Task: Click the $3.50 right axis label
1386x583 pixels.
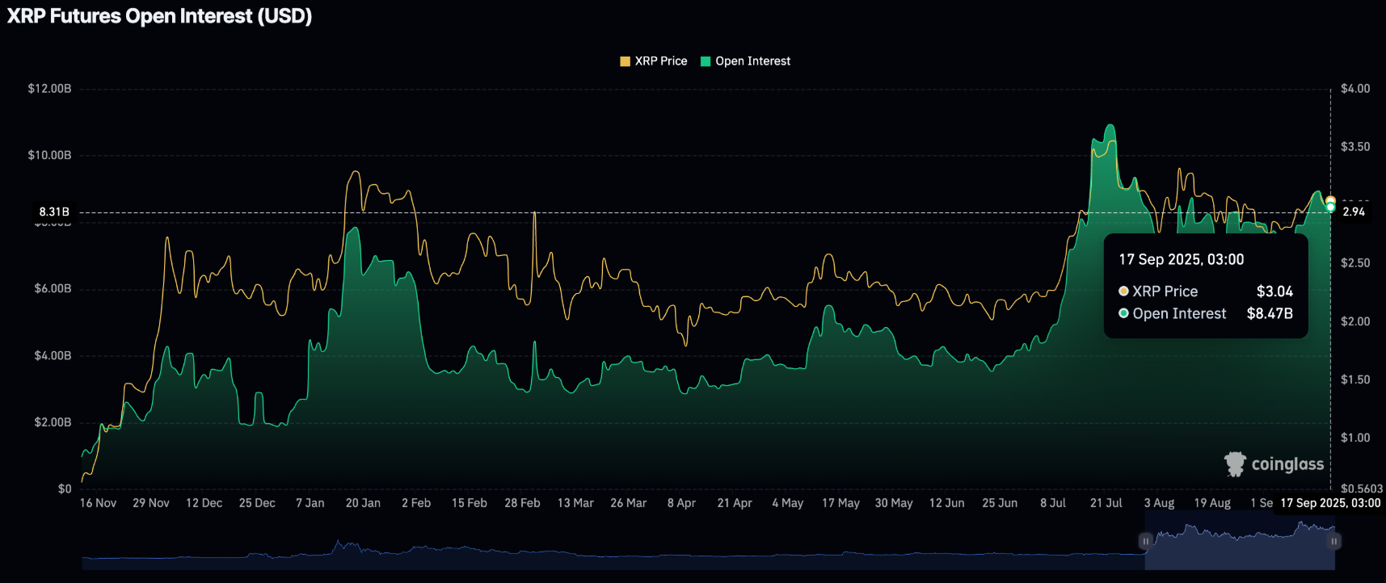Action: click(x=1355, y=147)
